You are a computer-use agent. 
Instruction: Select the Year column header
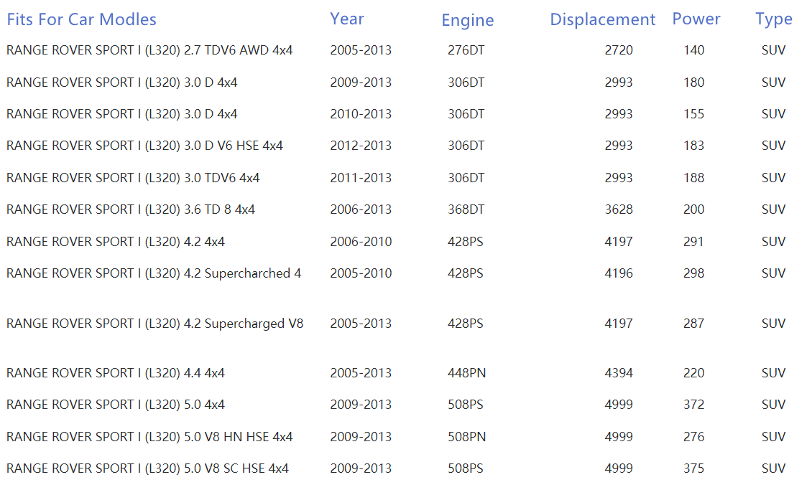coord(347,19)
